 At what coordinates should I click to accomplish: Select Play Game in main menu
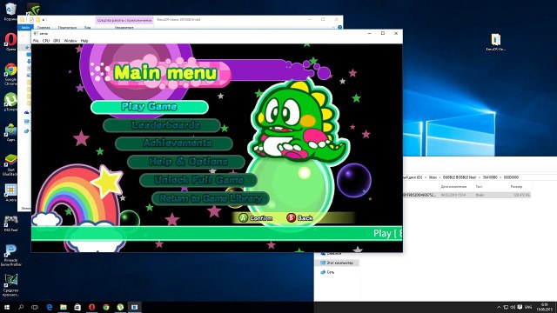pyautogui.click(x=149, y=107)
